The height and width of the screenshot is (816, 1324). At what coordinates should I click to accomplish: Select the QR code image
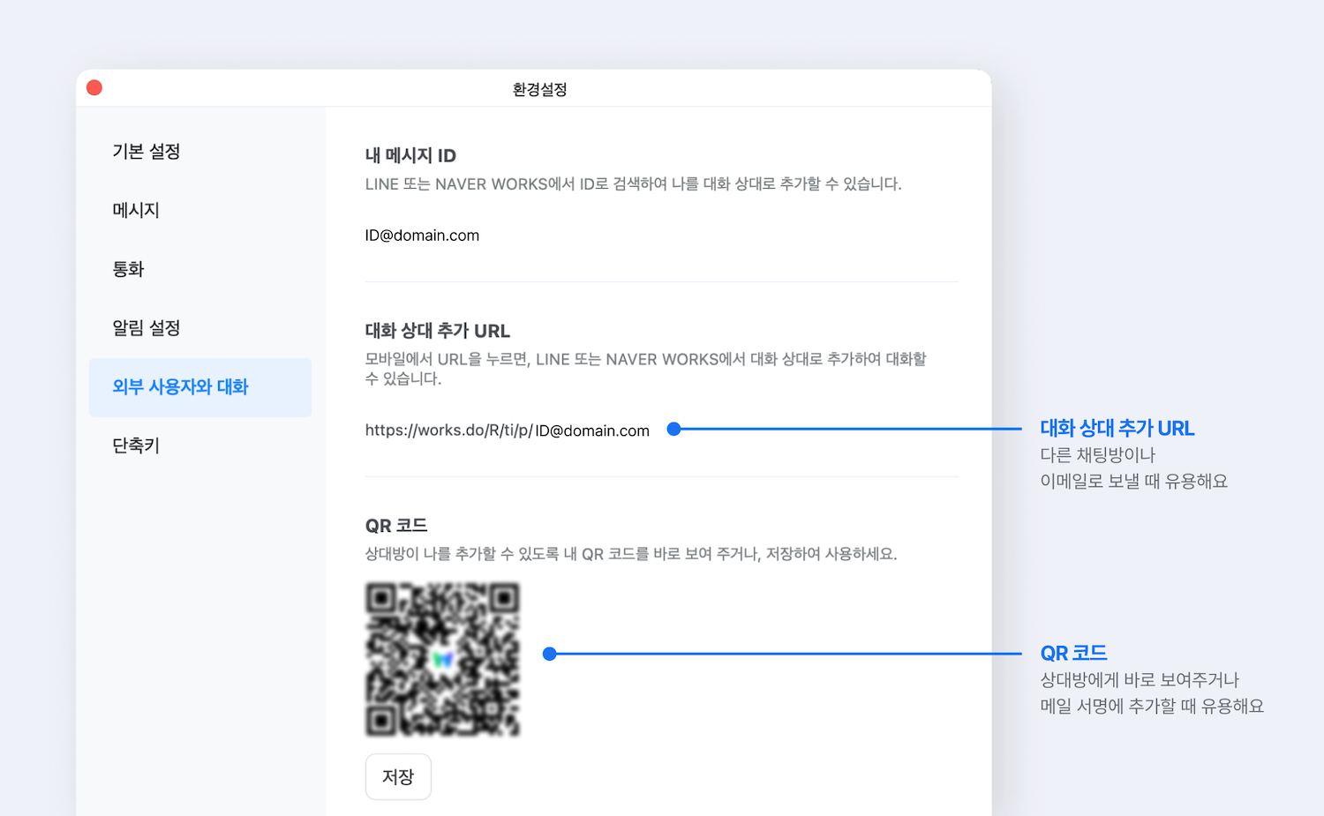coord(442,659)
